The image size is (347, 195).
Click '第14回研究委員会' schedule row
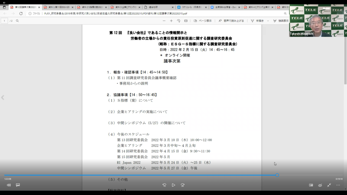coord(163,151)
